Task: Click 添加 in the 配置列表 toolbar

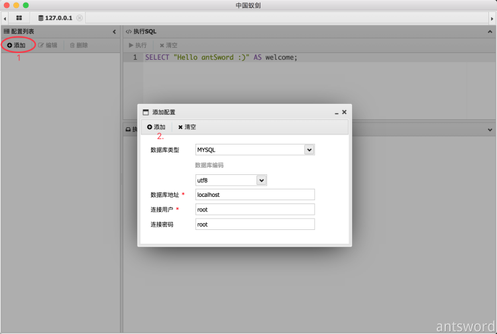Action: coord(17,45)
